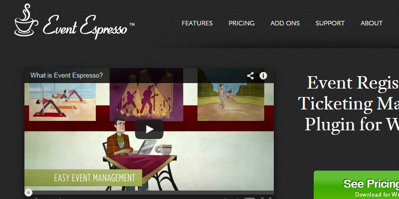Share the video using the share icon
The image size is (399, 199).
pyautogui.click(x=250, y=76)
